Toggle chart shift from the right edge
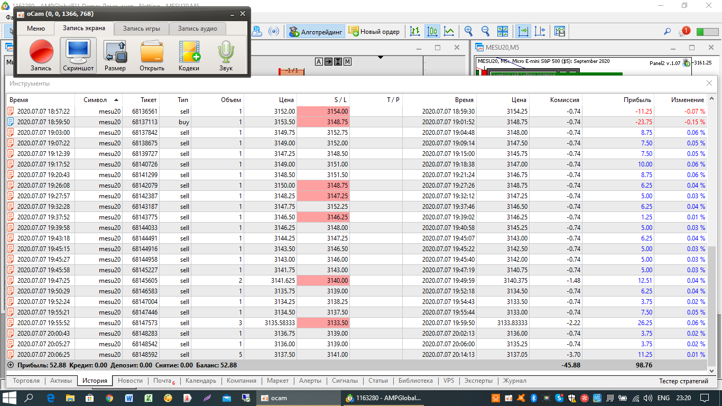This screenshot has height=406, width=722. tap(540, 31)
